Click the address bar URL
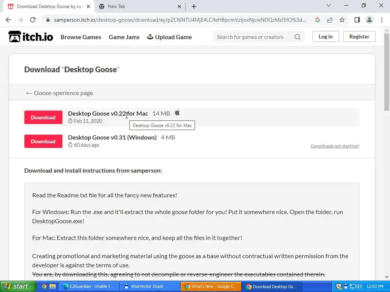This screenshot has width=390, height=292. pos(180,20)
